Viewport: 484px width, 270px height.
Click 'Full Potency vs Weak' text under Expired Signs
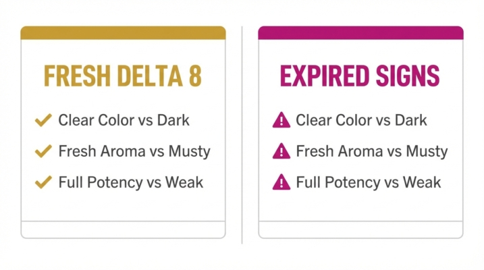pyautogui.click(x=368, y=182)
